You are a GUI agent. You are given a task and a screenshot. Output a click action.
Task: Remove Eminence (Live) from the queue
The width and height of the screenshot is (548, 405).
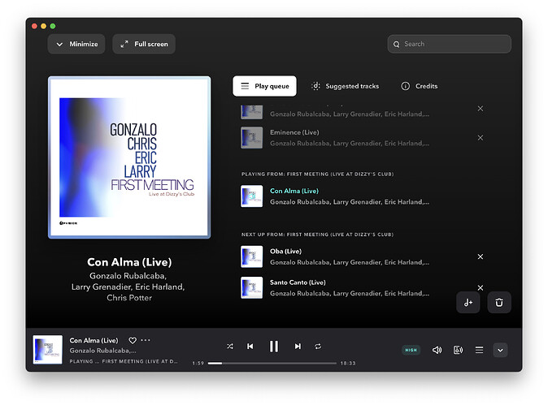point(481,138)
